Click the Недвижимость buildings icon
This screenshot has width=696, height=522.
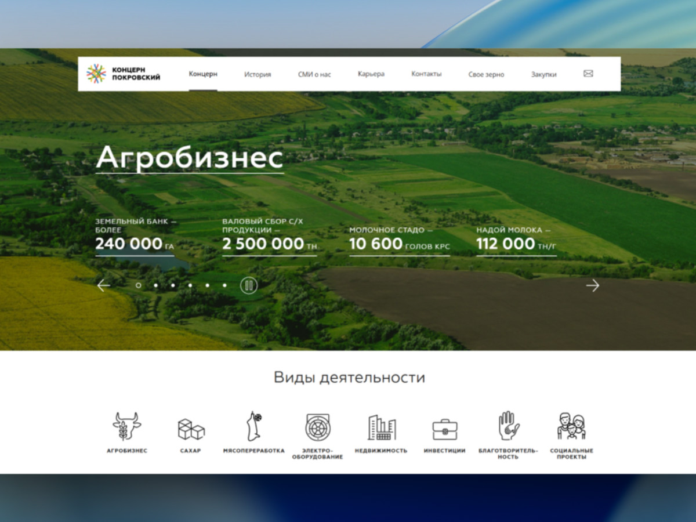point(381,427)
